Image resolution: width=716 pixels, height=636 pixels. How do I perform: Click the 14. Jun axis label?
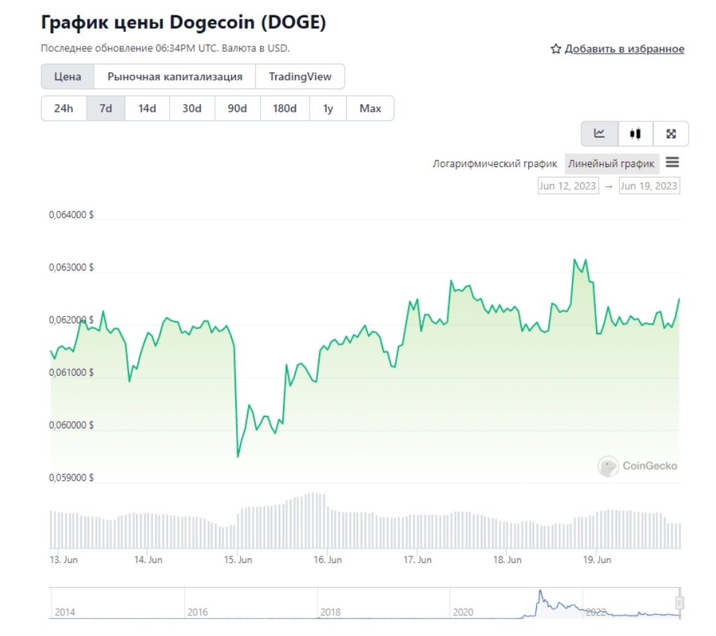148,560
